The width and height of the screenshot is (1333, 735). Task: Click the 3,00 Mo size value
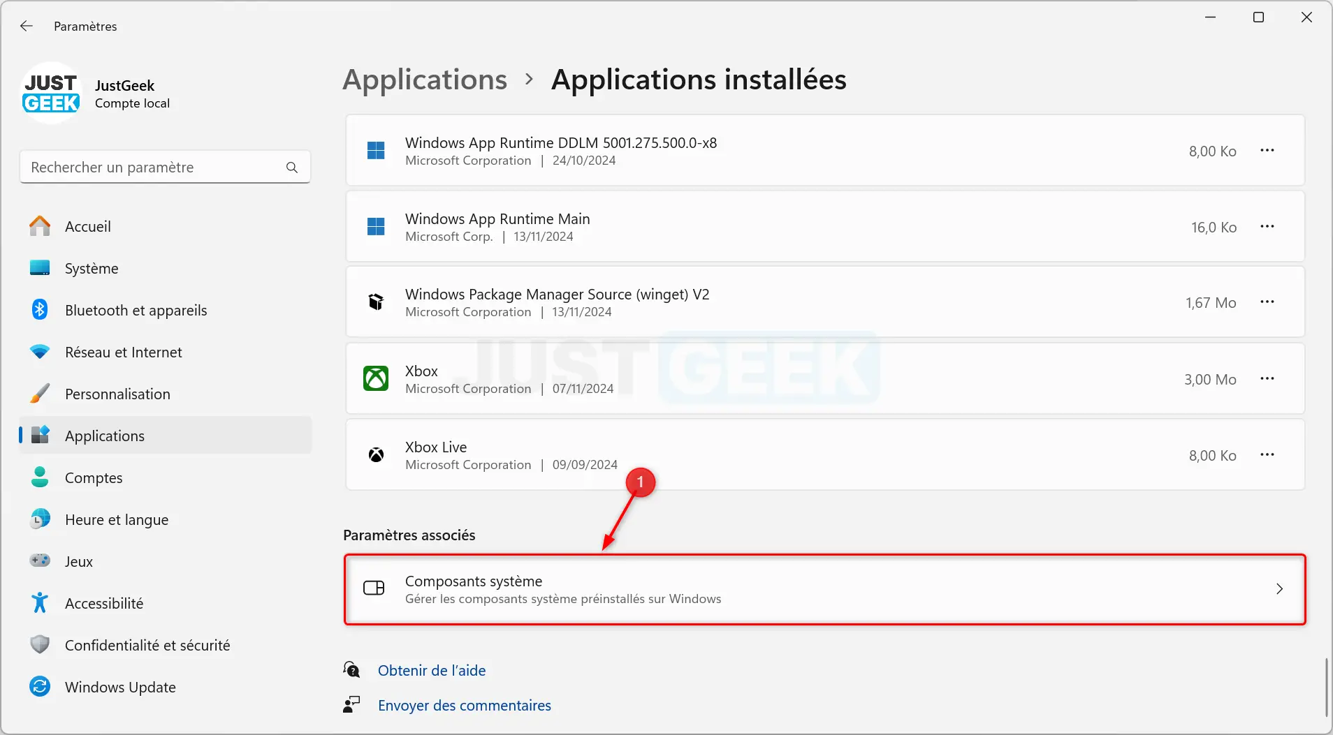pos(1210,379)
